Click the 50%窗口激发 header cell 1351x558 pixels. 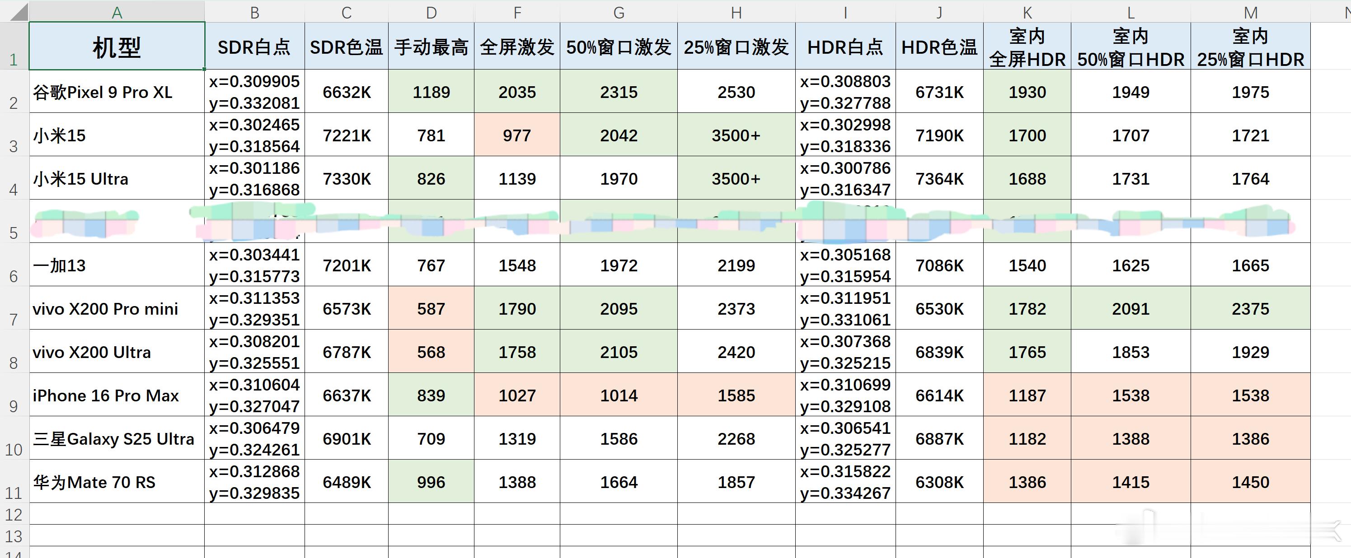coord(619,46)
